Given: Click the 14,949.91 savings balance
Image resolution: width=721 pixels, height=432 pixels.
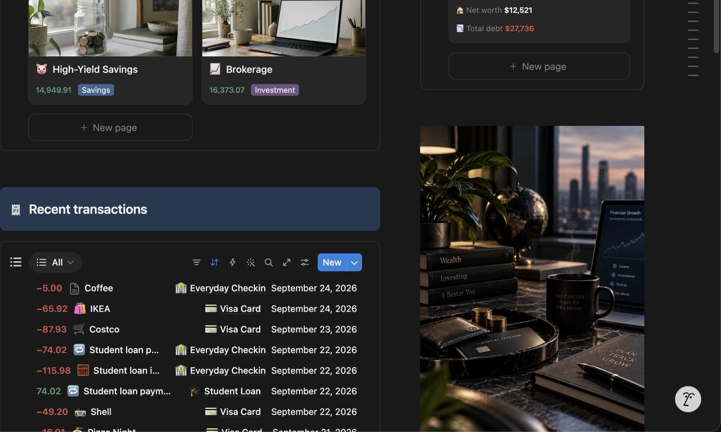Looking at the screenshot, I should tap(53, 90).
